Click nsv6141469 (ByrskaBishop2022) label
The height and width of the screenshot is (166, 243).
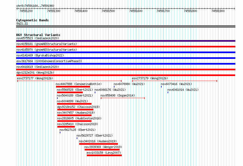coord(40,55)
